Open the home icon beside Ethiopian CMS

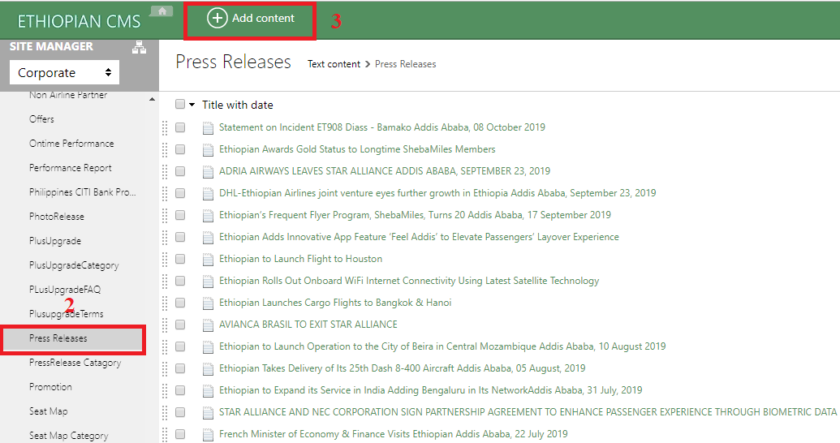162,11
